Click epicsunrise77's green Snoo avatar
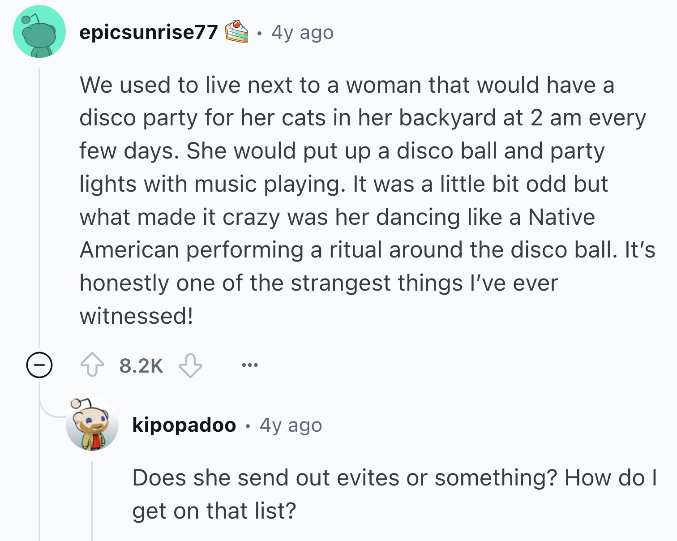This screenshot has width=677, height=541. [39, 32]
